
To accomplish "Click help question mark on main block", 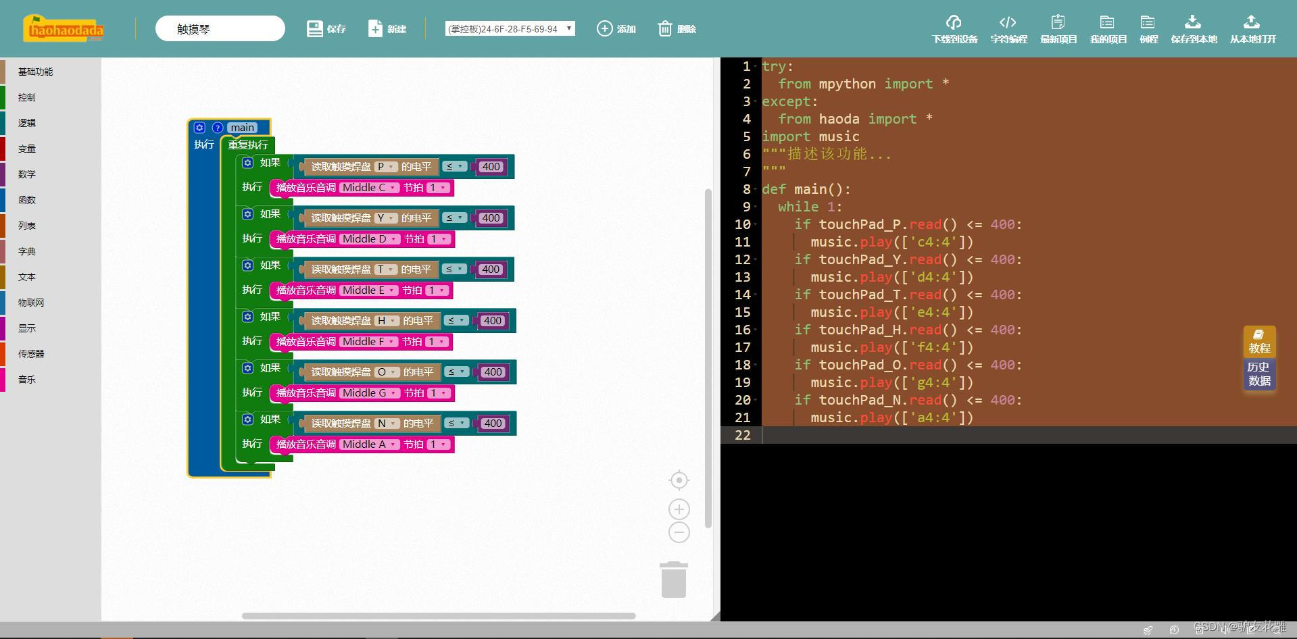I will pyautogui.click(x=218, y=128).
